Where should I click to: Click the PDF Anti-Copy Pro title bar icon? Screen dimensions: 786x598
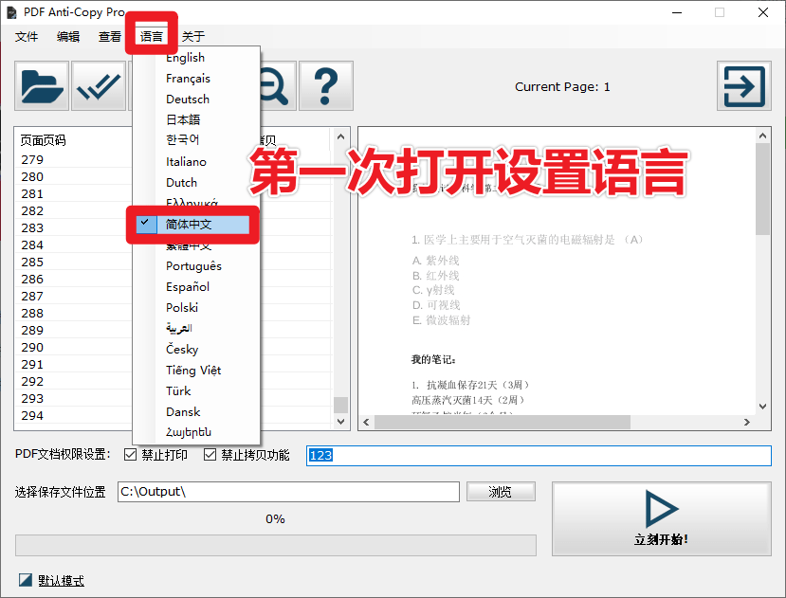(x=12, y=12)
